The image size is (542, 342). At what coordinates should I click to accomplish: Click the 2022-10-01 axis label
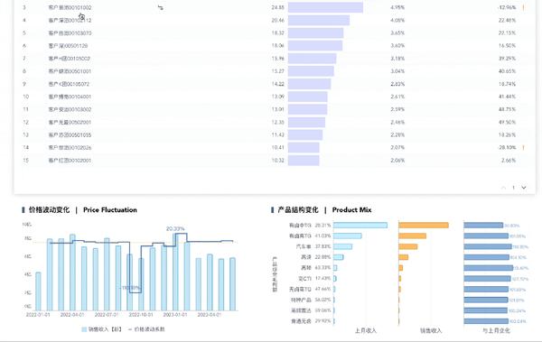141,315
